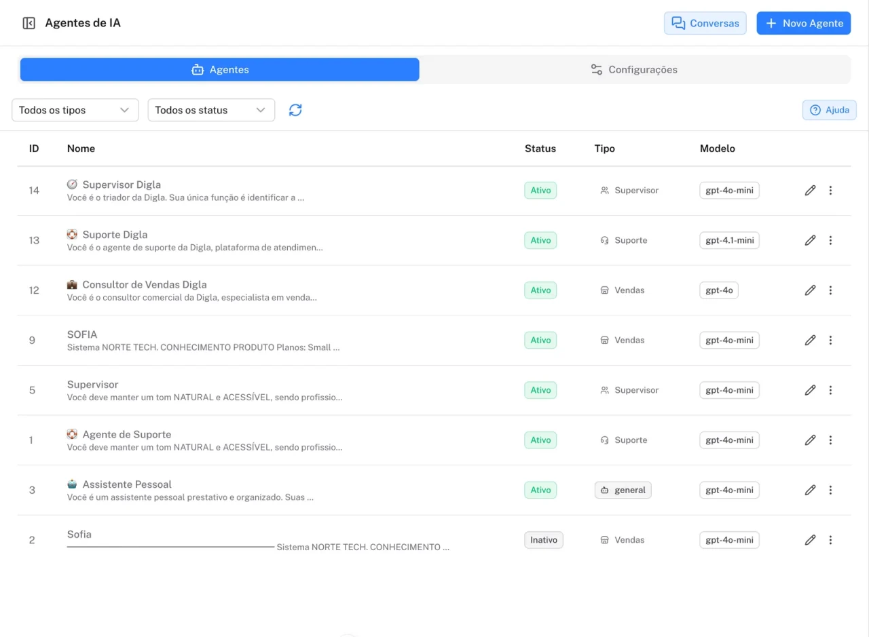Select the Agentes tab
869x637 pixels.
coord(220,69)
